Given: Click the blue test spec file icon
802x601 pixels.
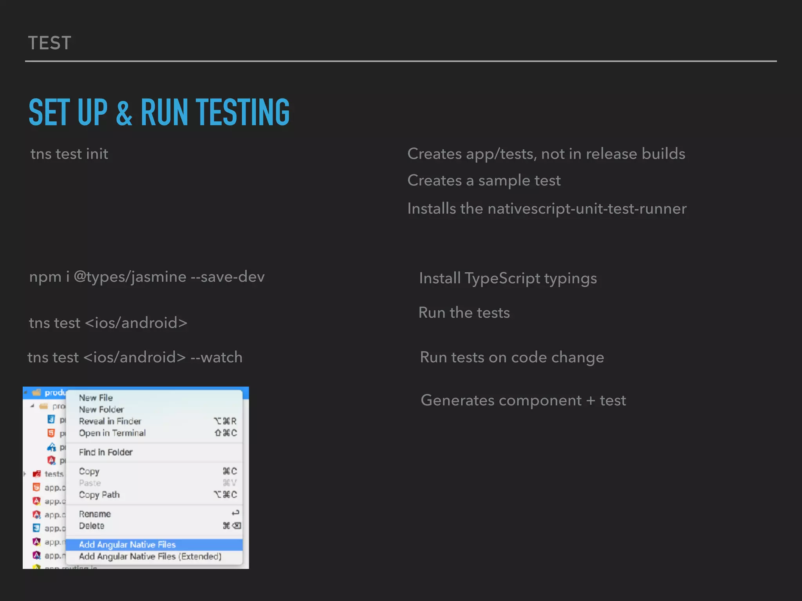Looking at the screenshot, I should click(x=51, y=447).
